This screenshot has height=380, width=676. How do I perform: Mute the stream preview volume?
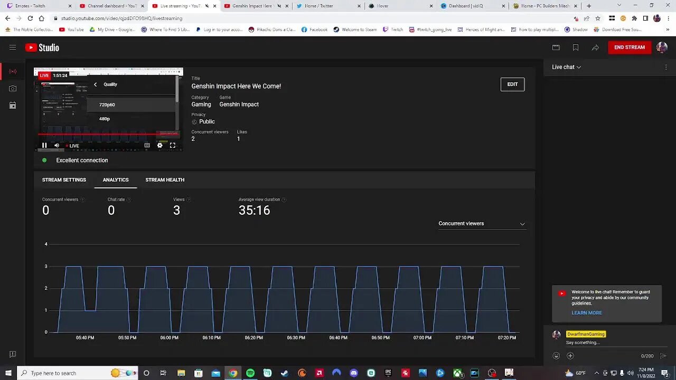coord(57,146)
